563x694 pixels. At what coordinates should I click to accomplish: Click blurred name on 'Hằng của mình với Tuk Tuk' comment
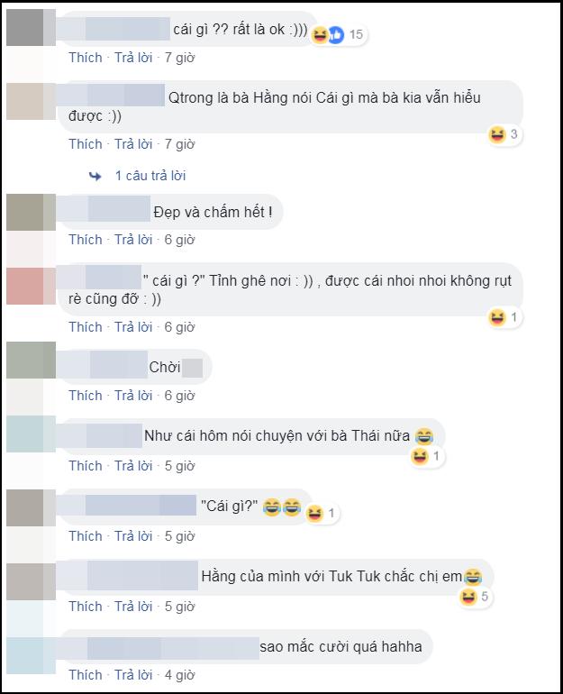142,575
